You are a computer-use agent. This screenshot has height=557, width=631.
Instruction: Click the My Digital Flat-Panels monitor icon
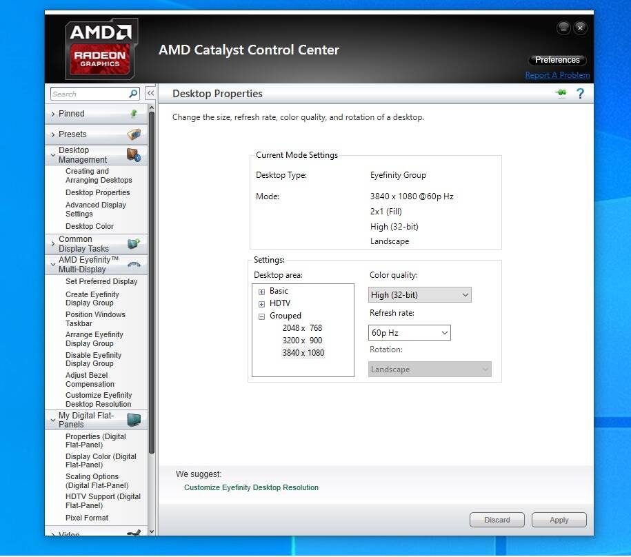point(134,420)
